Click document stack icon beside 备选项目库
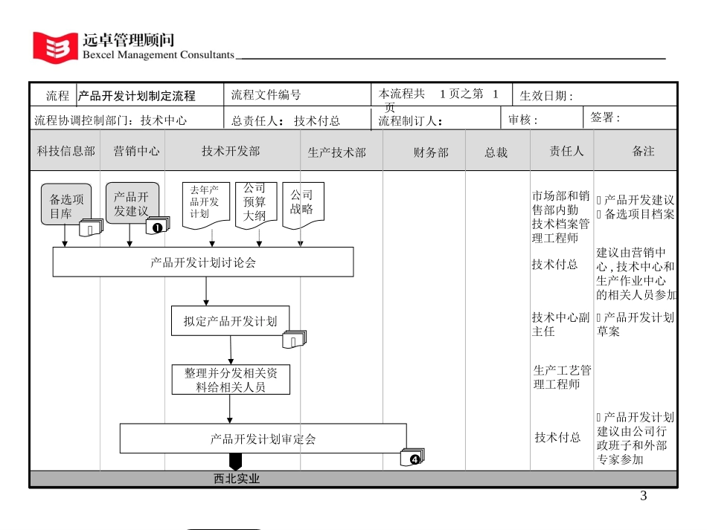The height and width of the screenshot is (530, 707). coord(91,227)
